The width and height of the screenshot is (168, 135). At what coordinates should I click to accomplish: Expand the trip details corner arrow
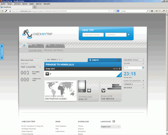tap(119, 75)
